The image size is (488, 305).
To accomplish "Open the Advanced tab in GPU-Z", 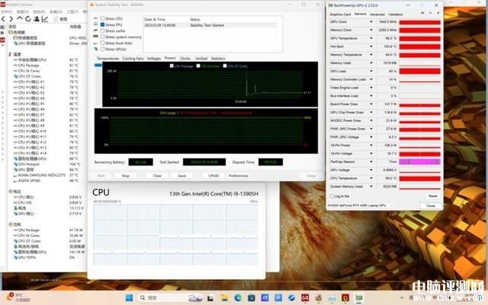I will (x=377, y=14).
